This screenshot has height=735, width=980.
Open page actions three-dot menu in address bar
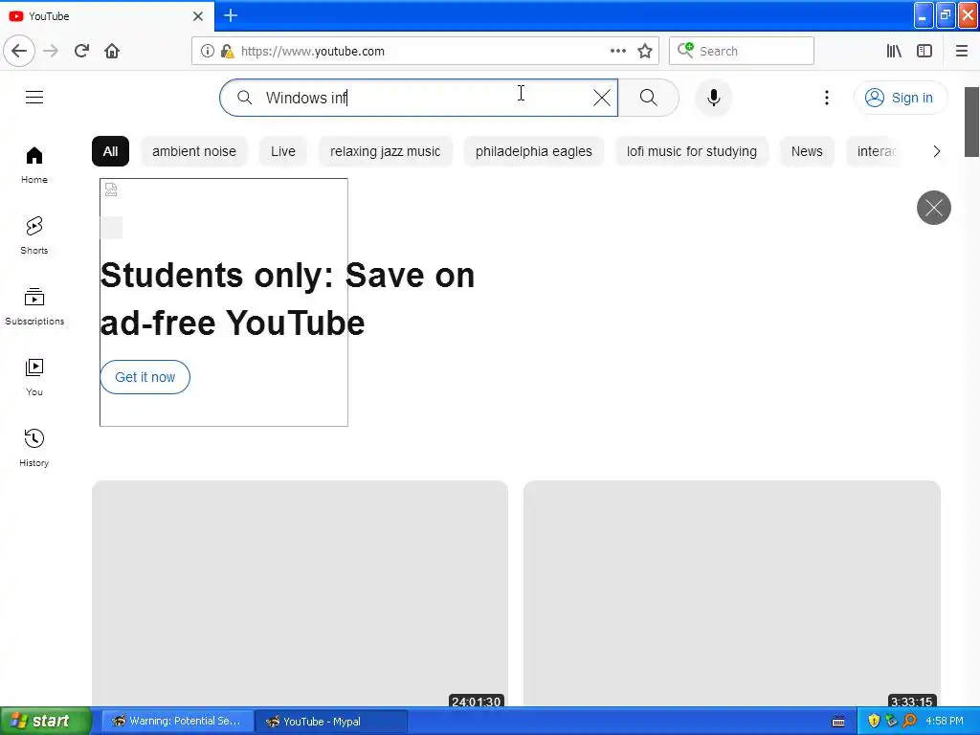618,51
